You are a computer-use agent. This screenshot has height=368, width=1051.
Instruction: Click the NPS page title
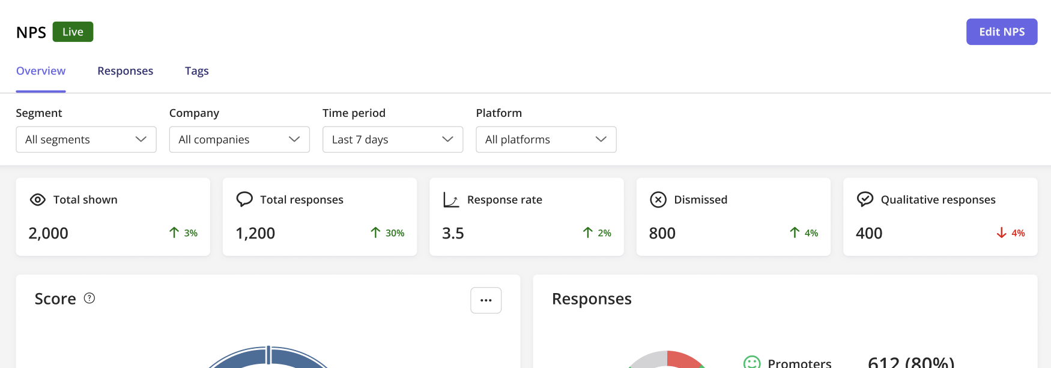click(31, 32)
